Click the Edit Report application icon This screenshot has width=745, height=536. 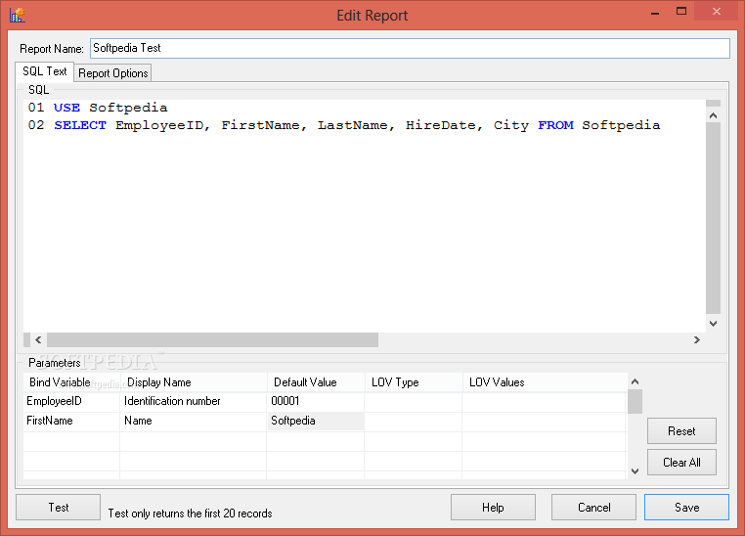coord(17,15)
